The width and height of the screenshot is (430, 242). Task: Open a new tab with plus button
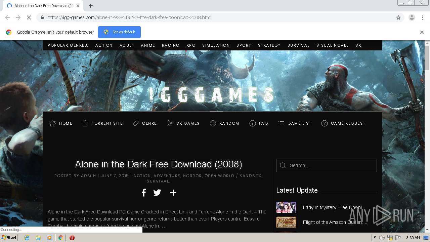[90, 6]
